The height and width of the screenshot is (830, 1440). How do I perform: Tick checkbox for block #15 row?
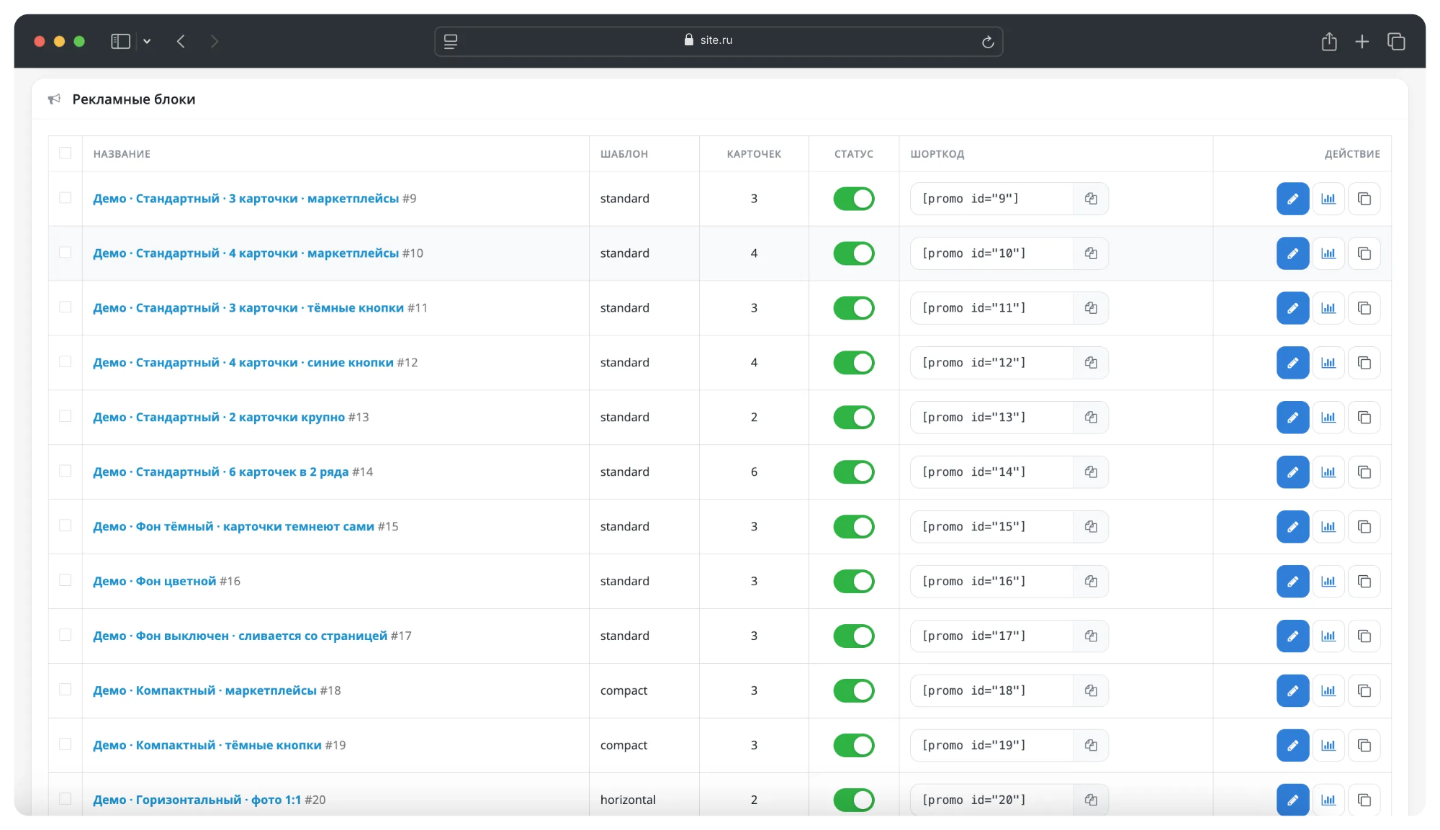tap(66, 526)
